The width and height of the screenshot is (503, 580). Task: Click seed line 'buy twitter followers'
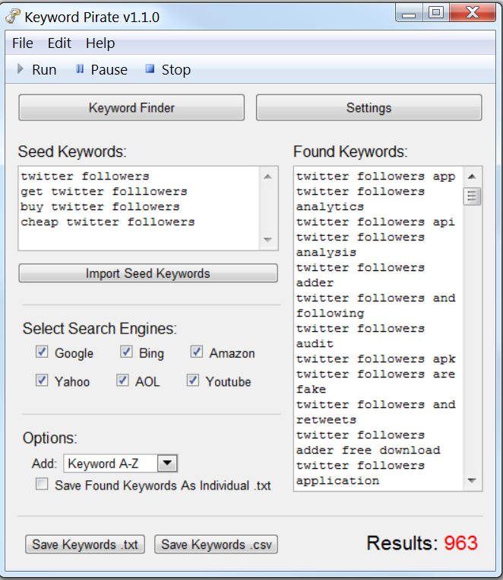pyautogui.click(x=100, y=207)
